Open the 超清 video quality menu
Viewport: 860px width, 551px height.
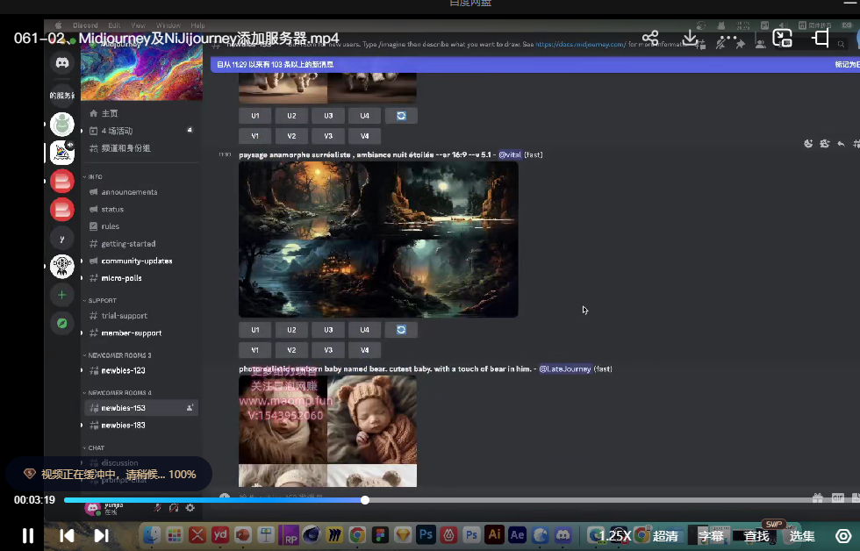[665, 536]
